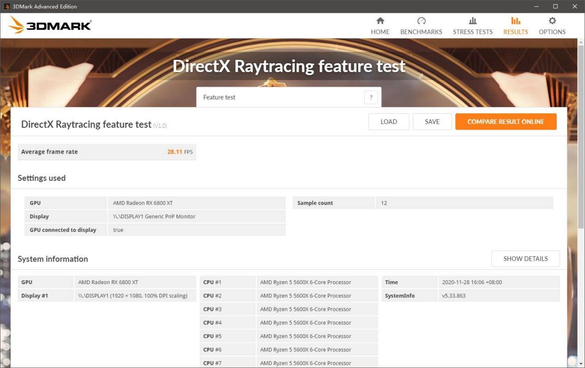Viewport: 585px width, 368px height.
Task: Open Options via the gear icon
Action: (552, 21)
